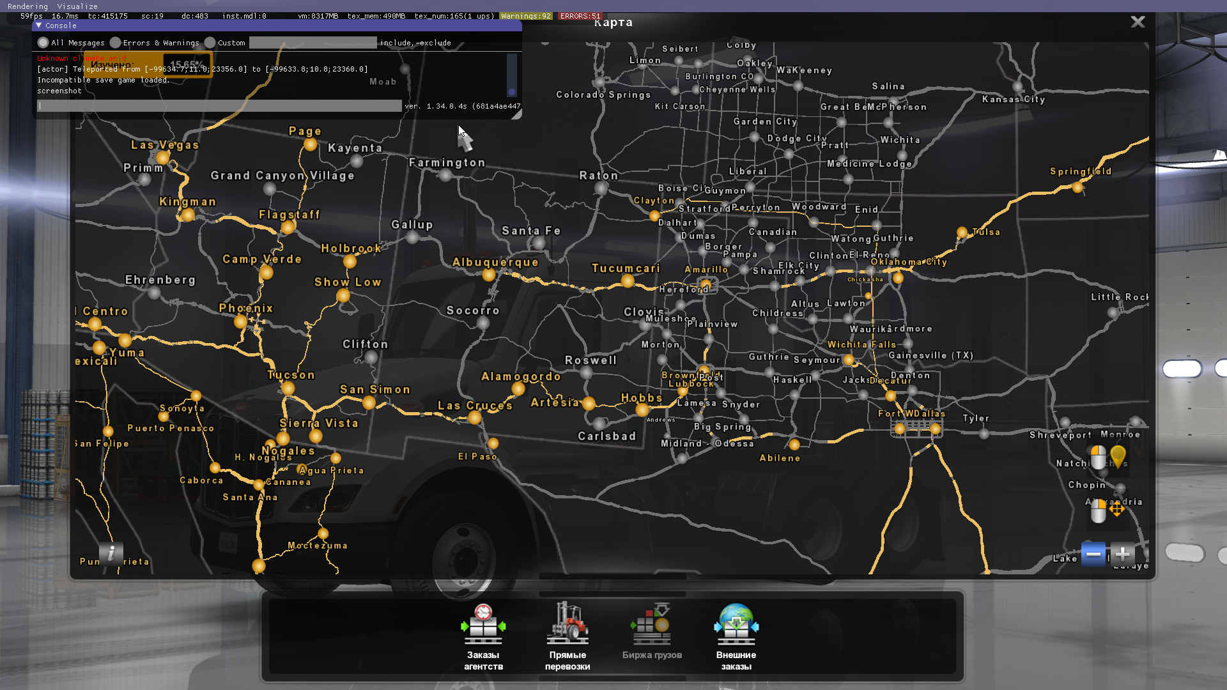This screenshot has height=690, width=1227.
Task: Collapse the Console panel triangle
Action: [x=39, y=26]
